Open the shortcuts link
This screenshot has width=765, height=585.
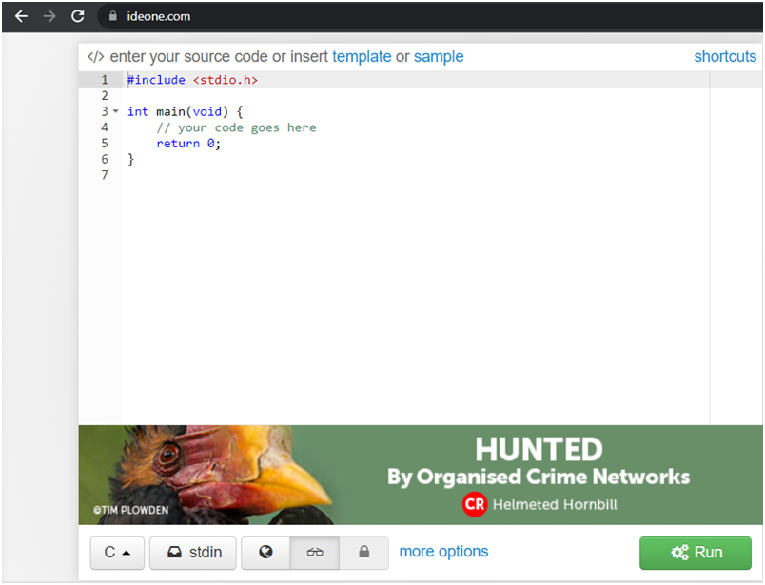click(x=725, y=57)
